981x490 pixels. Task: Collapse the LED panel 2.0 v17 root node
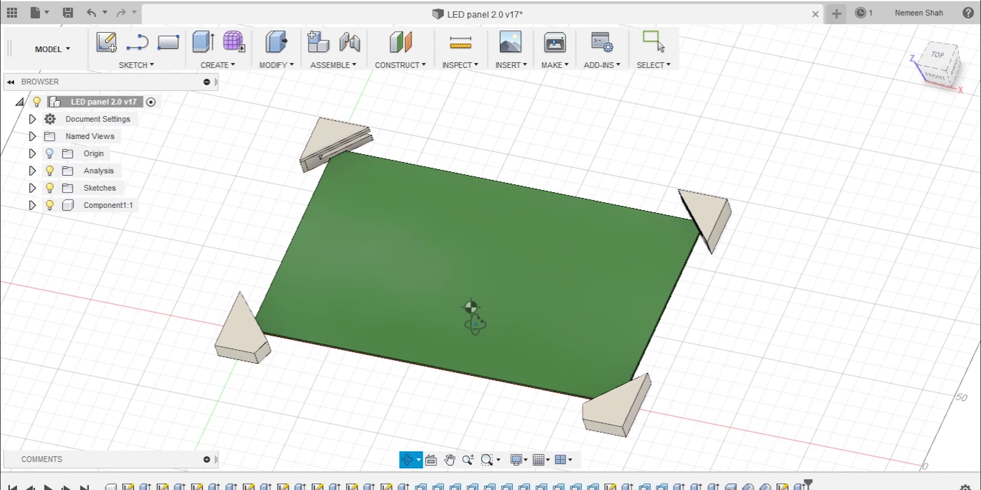click(x=20, y=102)
